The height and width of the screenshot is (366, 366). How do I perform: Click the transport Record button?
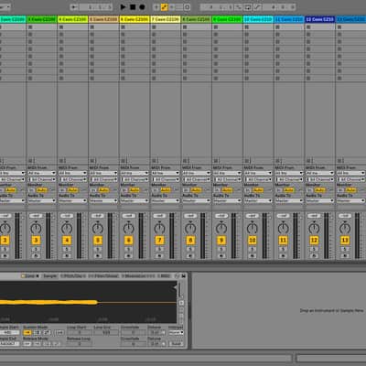(142, 6)
